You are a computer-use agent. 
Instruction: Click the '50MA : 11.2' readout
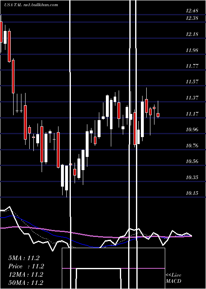click(26, 282)
